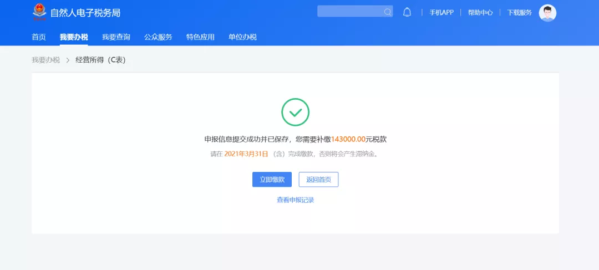The width and height of the screenshot is (599, 270).
Task: Switch to 特色应用 tab
Action: click(x=200, y=37)
